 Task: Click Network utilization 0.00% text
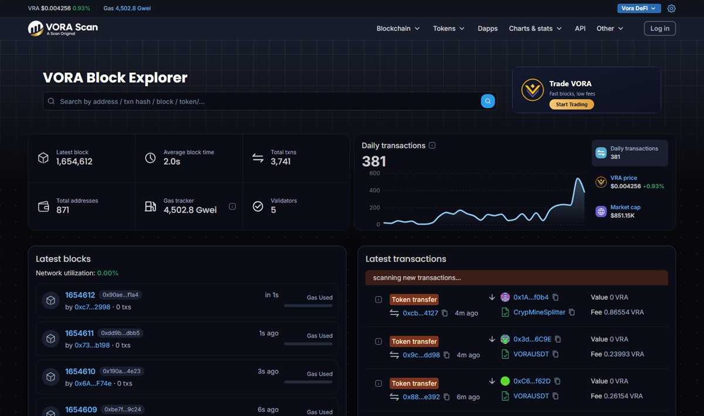[x=77, y=273]
